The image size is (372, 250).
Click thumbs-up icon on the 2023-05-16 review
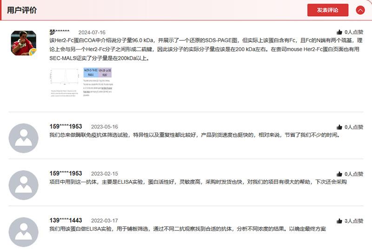[339, 127]
